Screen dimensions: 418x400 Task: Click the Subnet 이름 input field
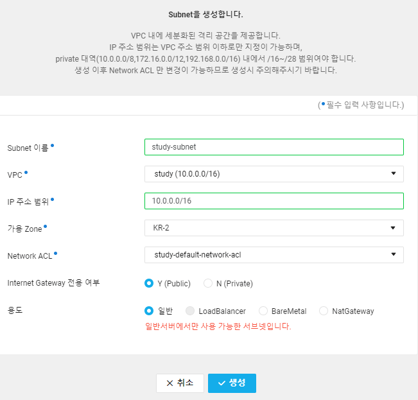point(274,147)
